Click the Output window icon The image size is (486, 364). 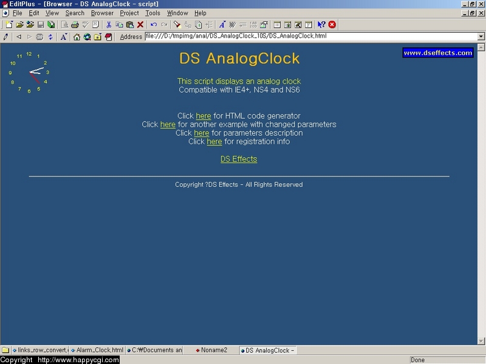point(298,25)
